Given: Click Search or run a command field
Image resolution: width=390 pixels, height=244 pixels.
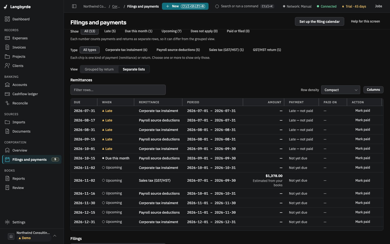Looking at the screenshot, I should (245, 6).
